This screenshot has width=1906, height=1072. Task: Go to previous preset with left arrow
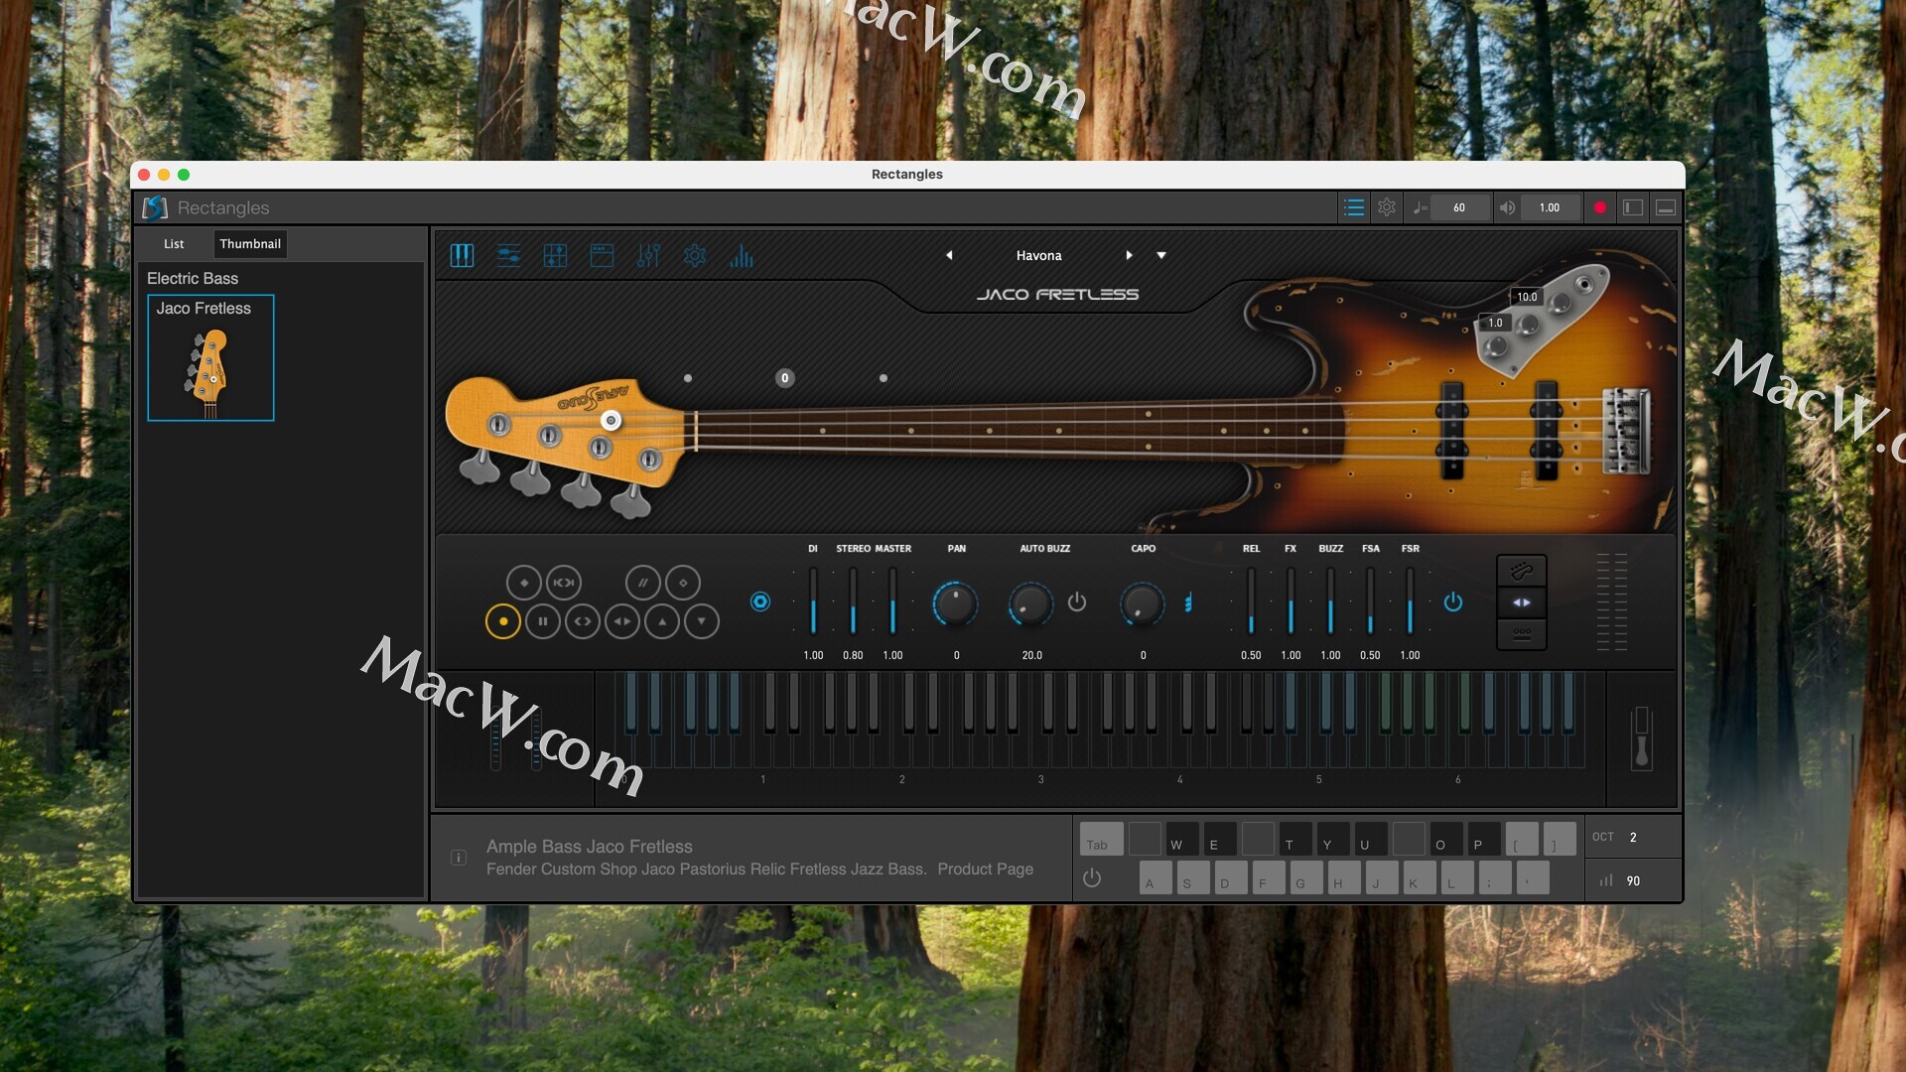click(949, 255)
